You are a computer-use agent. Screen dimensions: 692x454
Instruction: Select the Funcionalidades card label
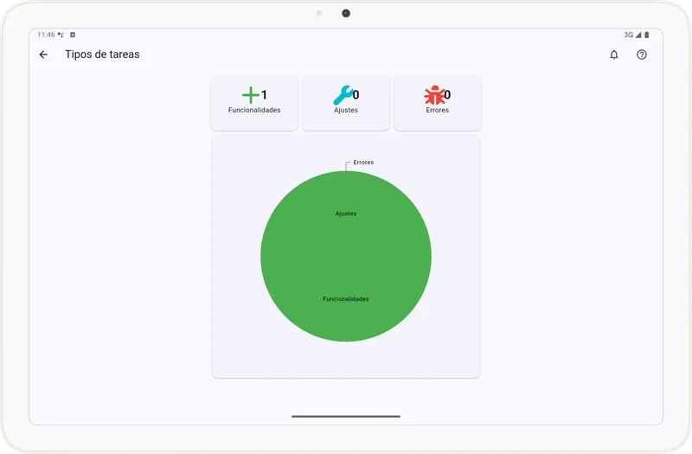(254, 111)
